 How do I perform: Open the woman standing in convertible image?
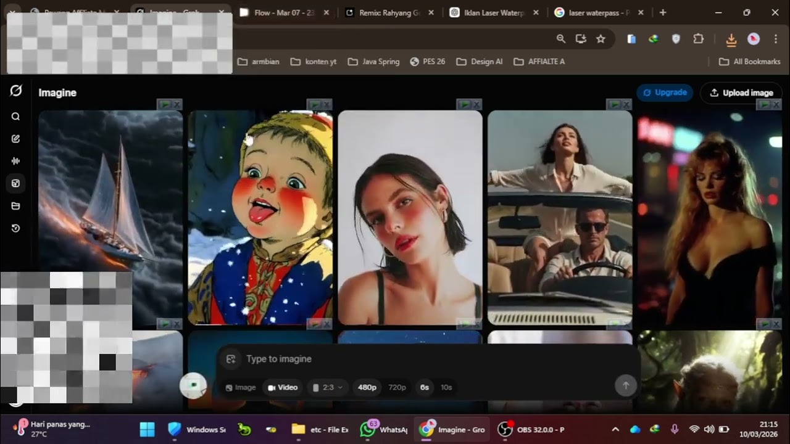[560, 218]
